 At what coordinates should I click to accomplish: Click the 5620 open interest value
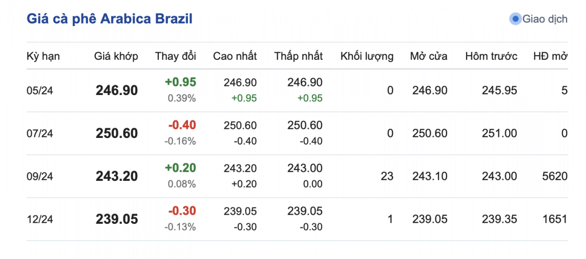[556, 177]
